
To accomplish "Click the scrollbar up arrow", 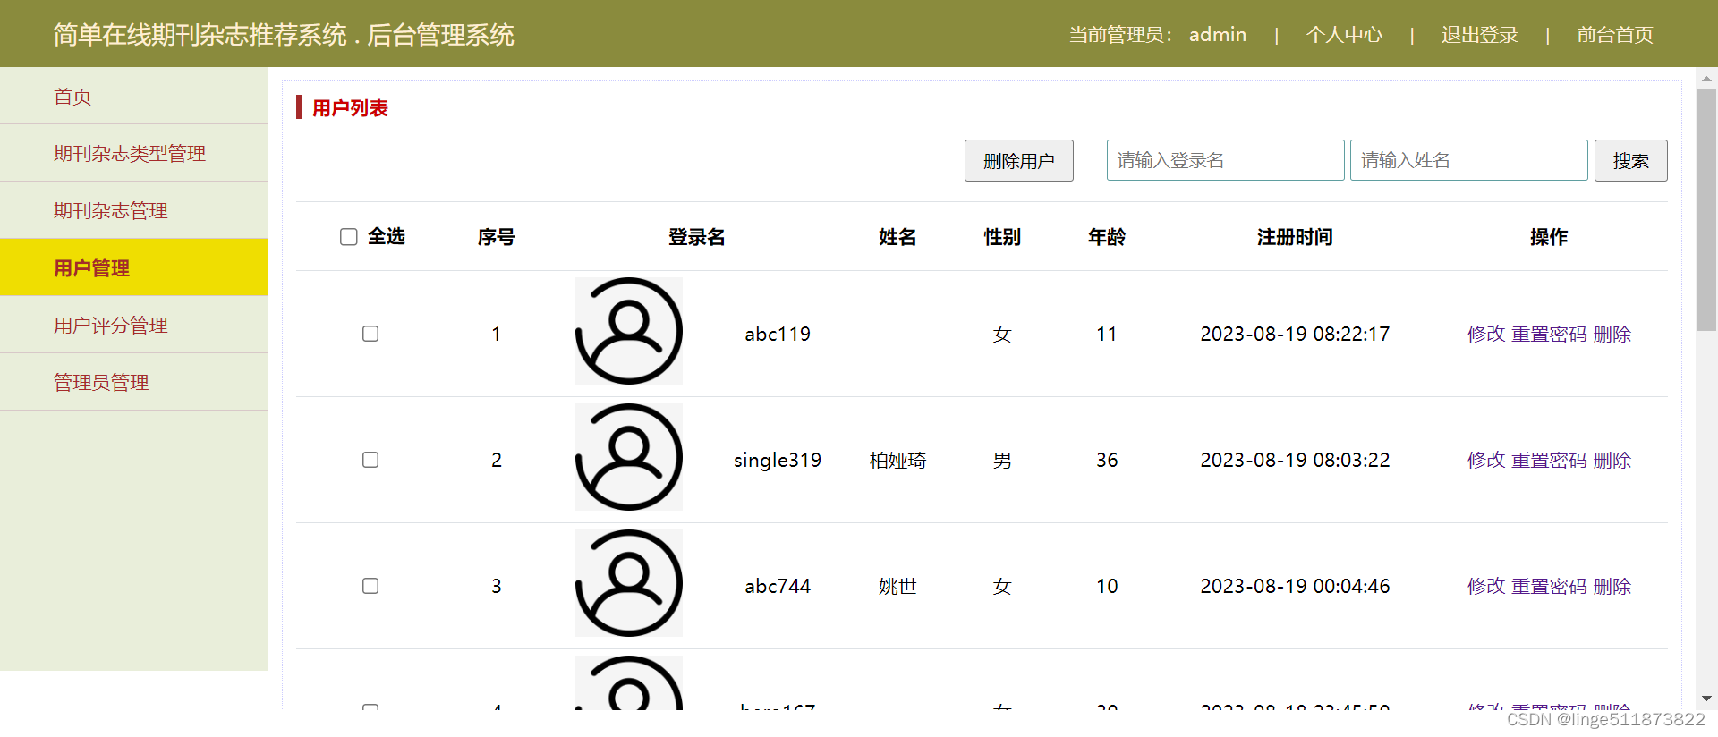I will (x=1706, y=79).
